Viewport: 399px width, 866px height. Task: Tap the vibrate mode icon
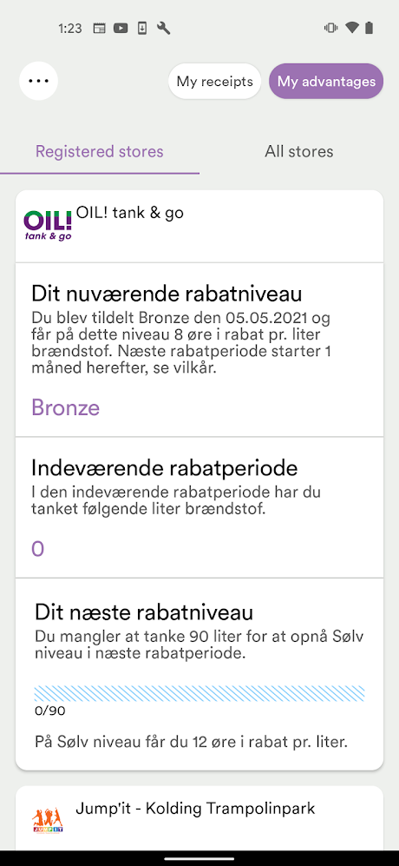point(331,28)
